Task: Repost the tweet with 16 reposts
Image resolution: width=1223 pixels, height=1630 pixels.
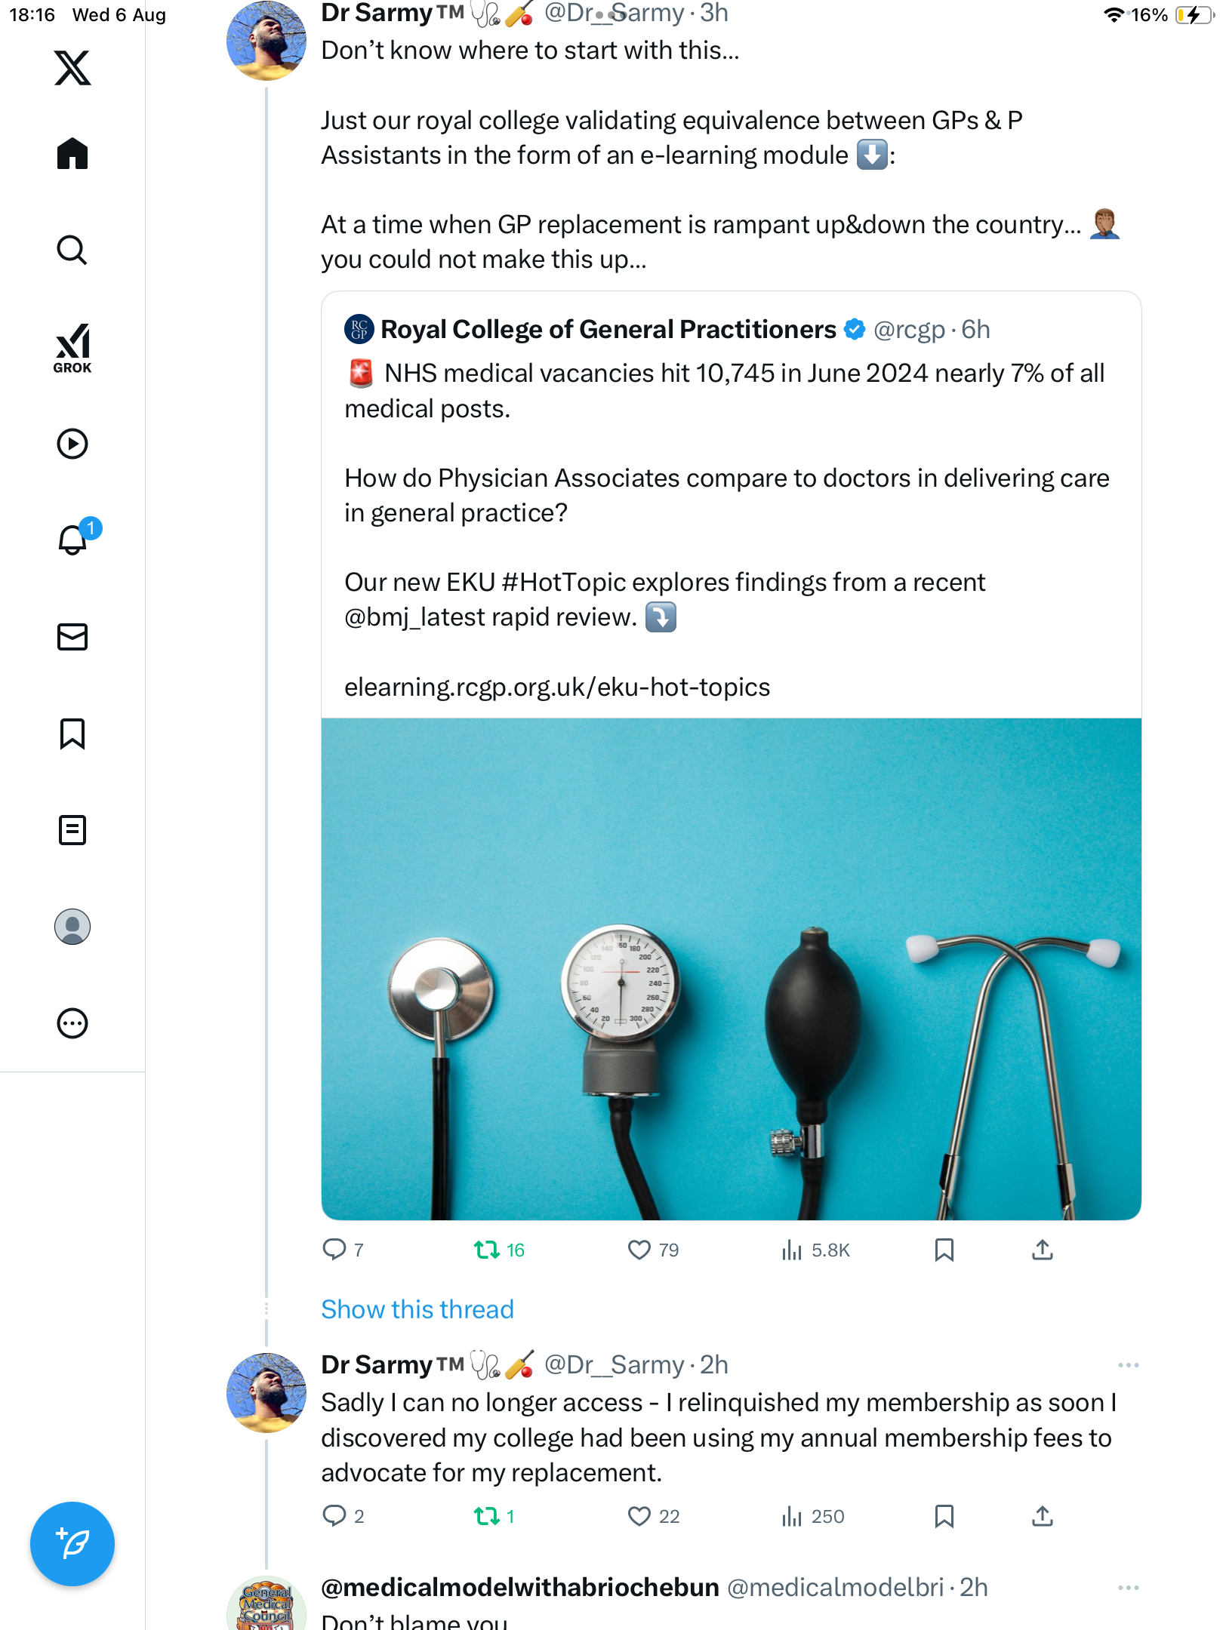Action: (x=486, y=1250)
